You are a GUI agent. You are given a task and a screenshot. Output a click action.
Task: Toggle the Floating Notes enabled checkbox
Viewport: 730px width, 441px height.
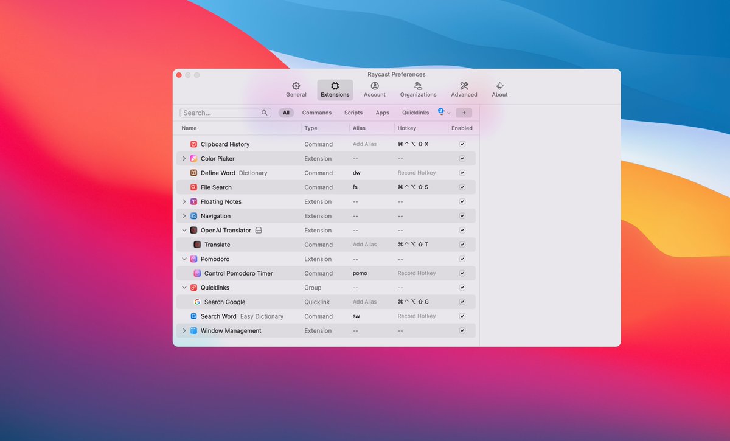pyautogui.click(x=462, y=201)
